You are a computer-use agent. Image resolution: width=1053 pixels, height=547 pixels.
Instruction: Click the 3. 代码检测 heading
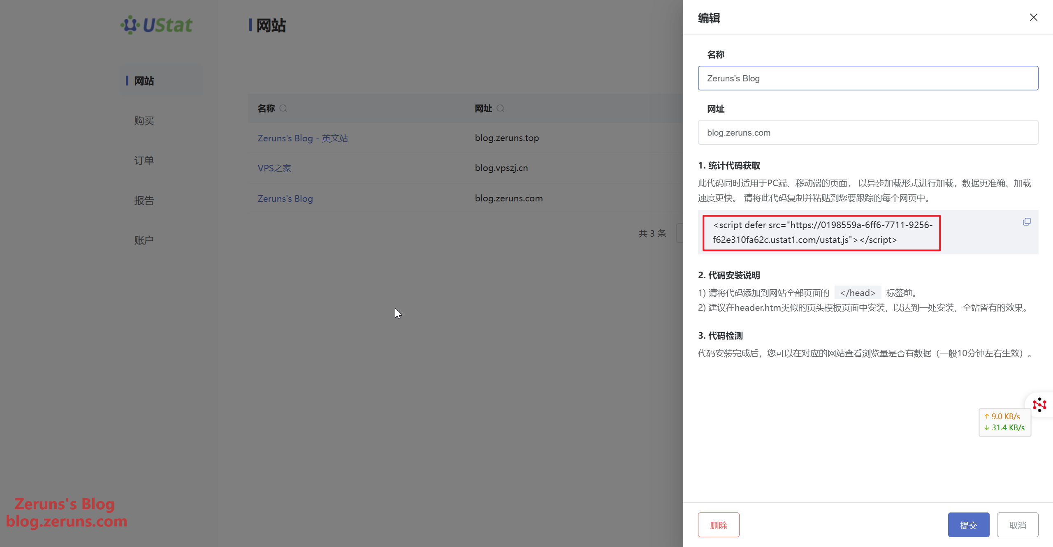(x=720, y=336)
